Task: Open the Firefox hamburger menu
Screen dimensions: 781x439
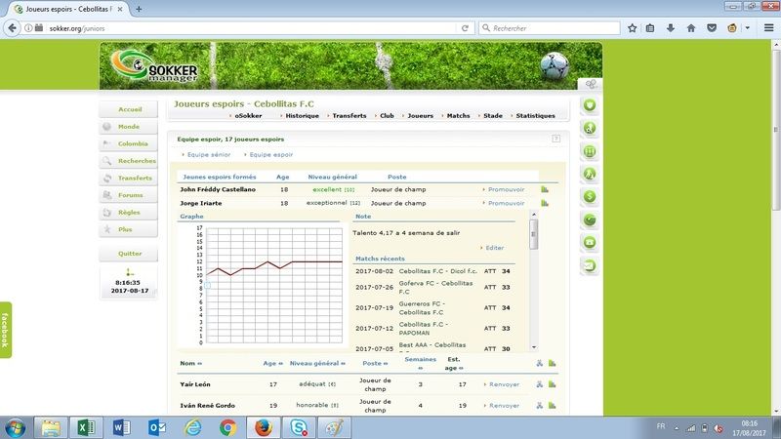Action: coord(767,28)
